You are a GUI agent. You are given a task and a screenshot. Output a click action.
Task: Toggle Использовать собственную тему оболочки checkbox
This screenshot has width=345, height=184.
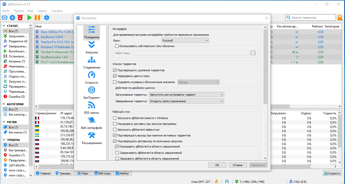tap(117, 46)
